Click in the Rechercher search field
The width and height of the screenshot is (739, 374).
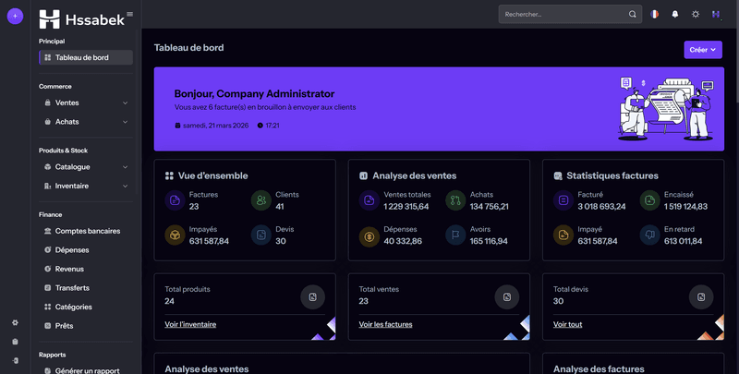[563, 15]
